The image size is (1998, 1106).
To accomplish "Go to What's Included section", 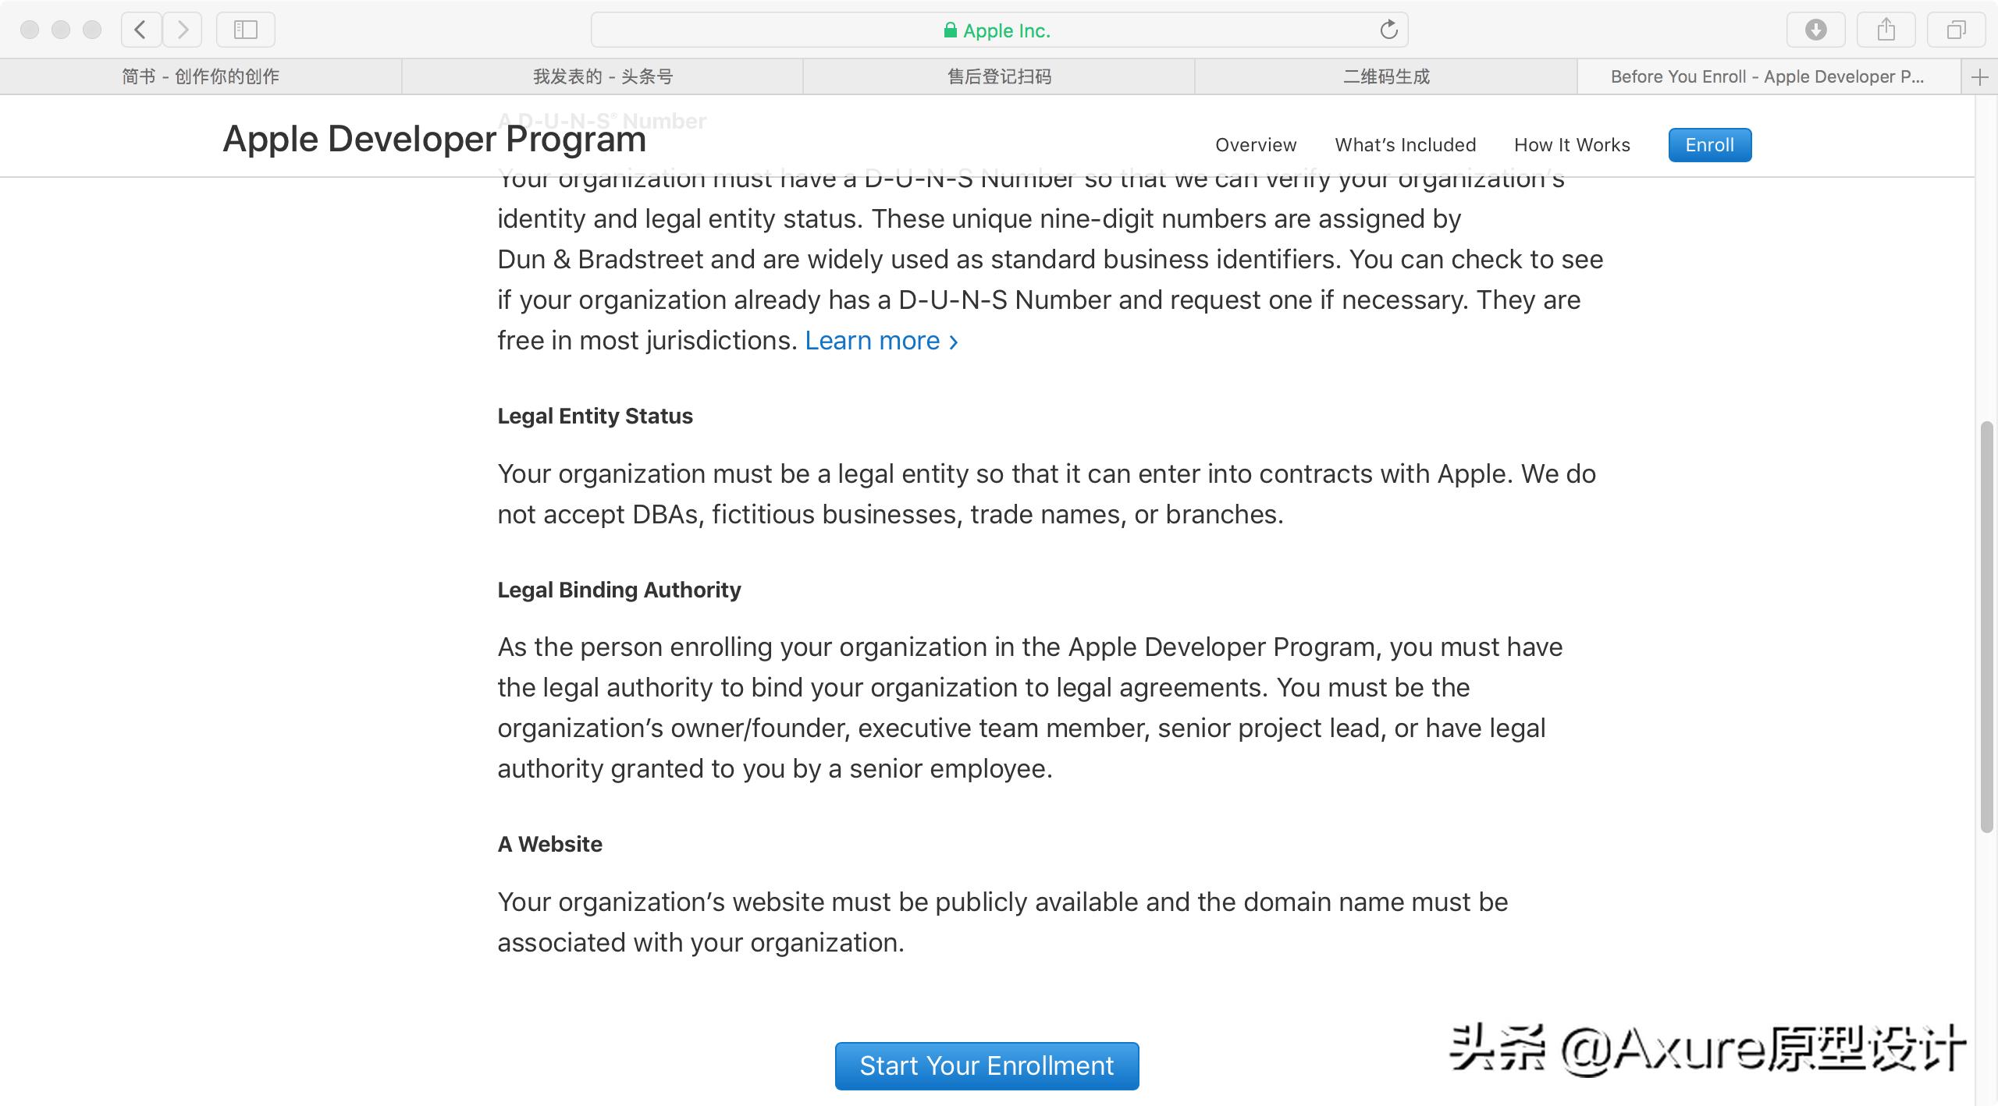I will pos(1405,145).
